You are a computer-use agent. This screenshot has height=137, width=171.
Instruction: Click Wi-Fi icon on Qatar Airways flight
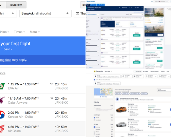(52, 98)
